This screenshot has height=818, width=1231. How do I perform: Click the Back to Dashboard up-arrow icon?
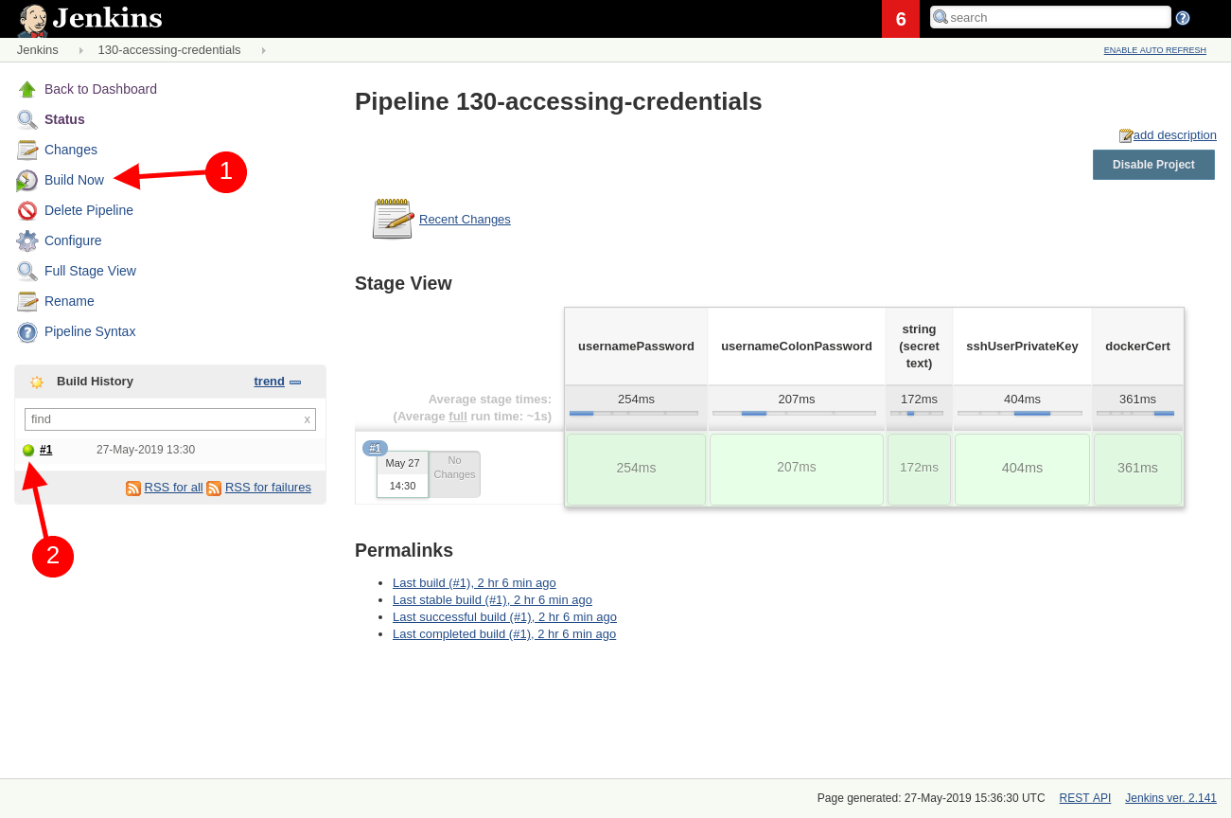(x=27, y=89)
